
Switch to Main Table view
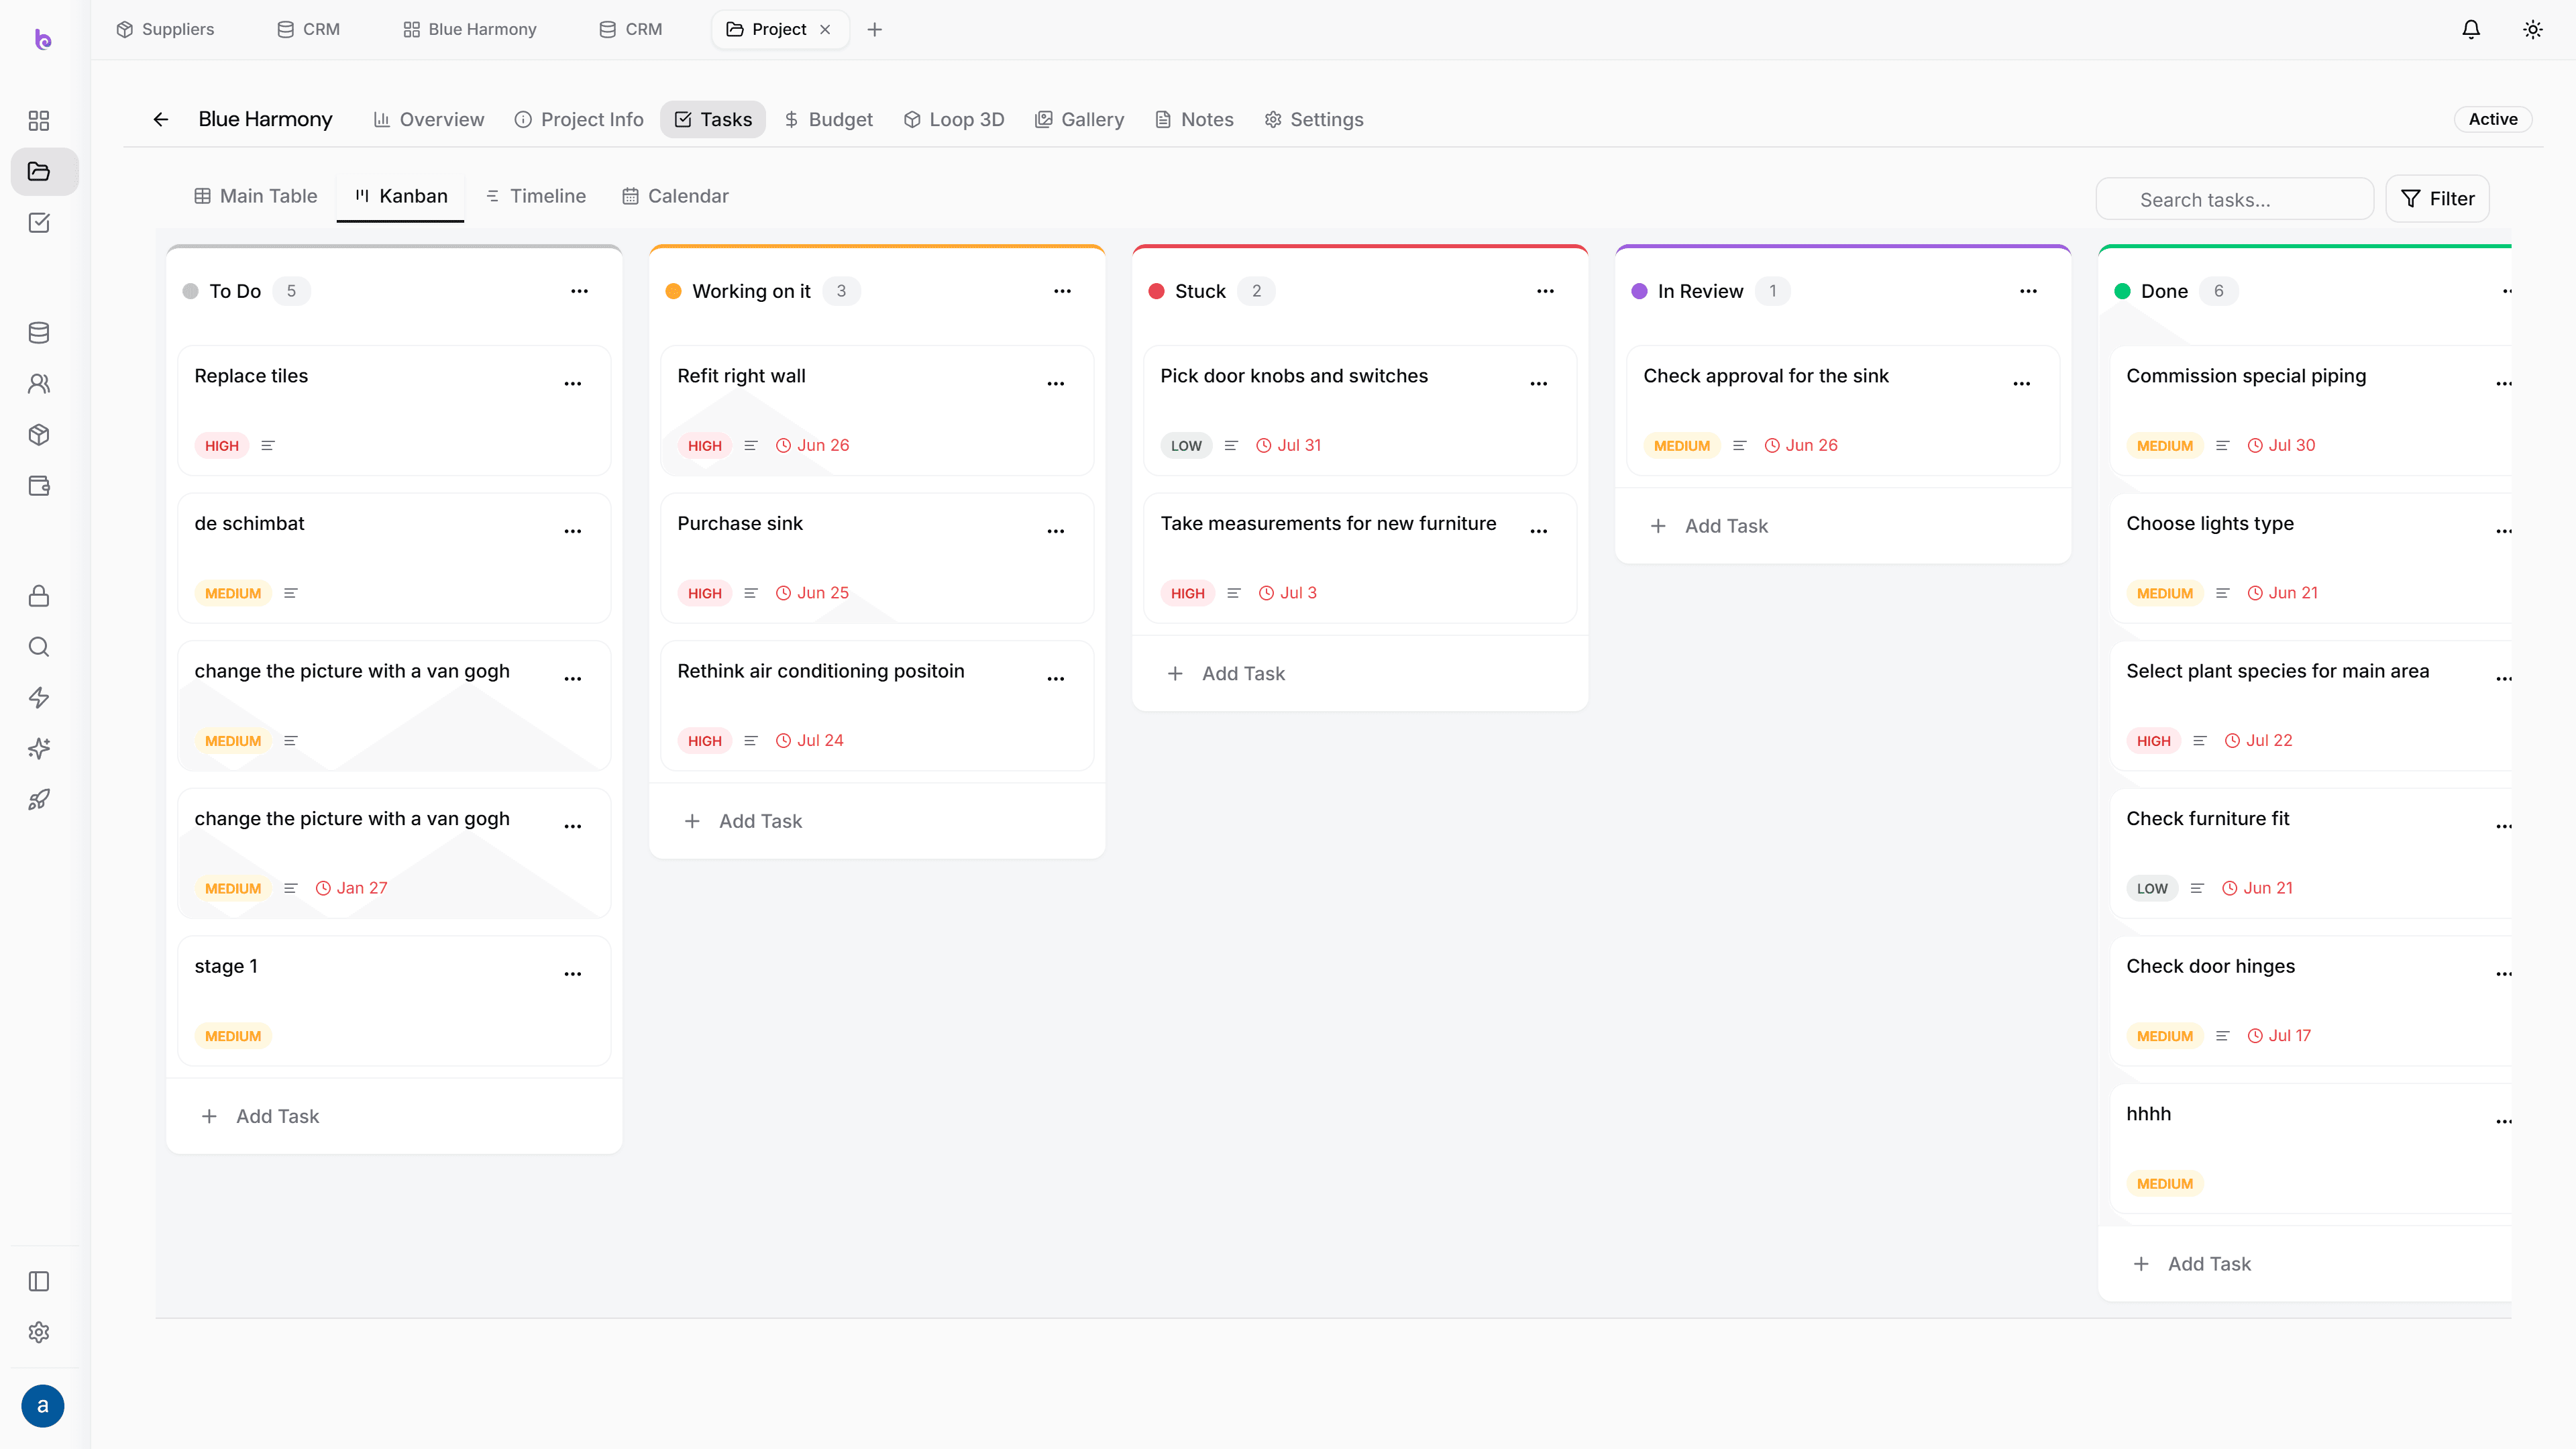256,196
